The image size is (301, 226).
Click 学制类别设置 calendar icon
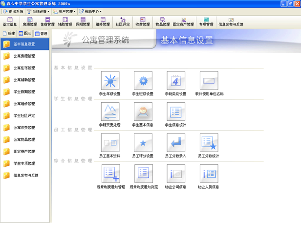pyautogui.click(x=176, y=81)
